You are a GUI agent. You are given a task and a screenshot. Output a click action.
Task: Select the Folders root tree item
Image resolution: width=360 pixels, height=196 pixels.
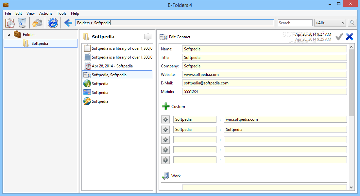tap(29, 35)
